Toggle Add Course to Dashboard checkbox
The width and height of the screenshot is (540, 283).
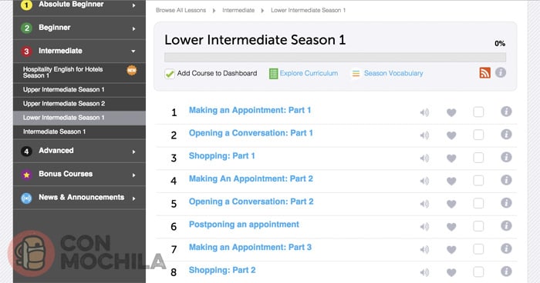[170, 74]
